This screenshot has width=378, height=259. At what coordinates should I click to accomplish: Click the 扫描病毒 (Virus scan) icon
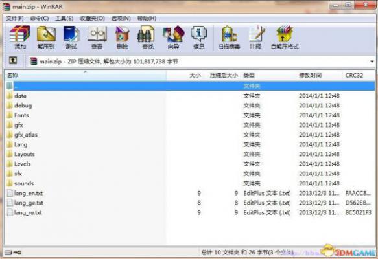click(230, 34)
